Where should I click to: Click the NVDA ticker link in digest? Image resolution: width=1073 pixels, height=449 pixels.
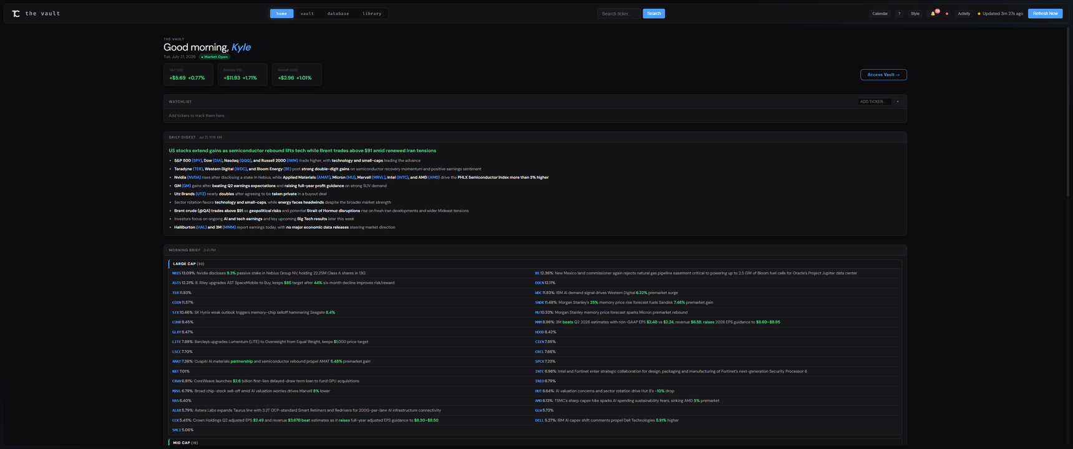pos(194,178)
